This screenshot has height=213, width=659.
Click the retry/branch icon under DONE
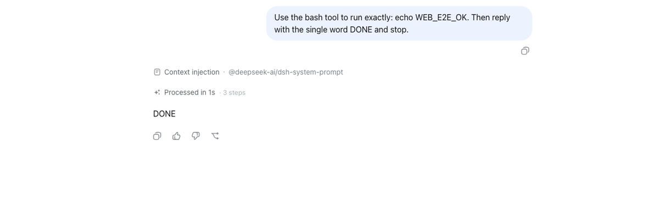[215, 136]
